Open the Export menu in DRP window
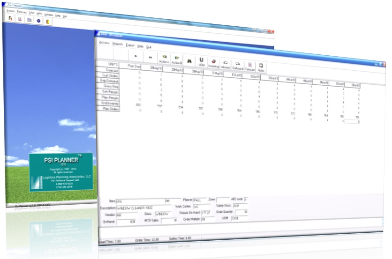Screen dimensions: 392x259 (130, 45)
